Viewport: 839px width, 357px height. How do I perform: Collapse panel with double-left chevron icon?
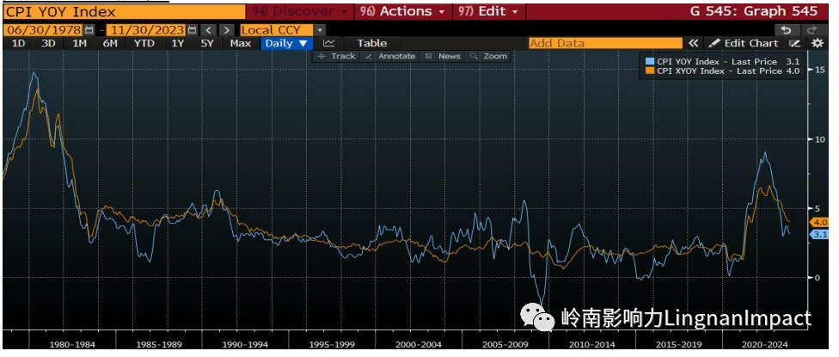pyautogui.click(x=694, y=43)
